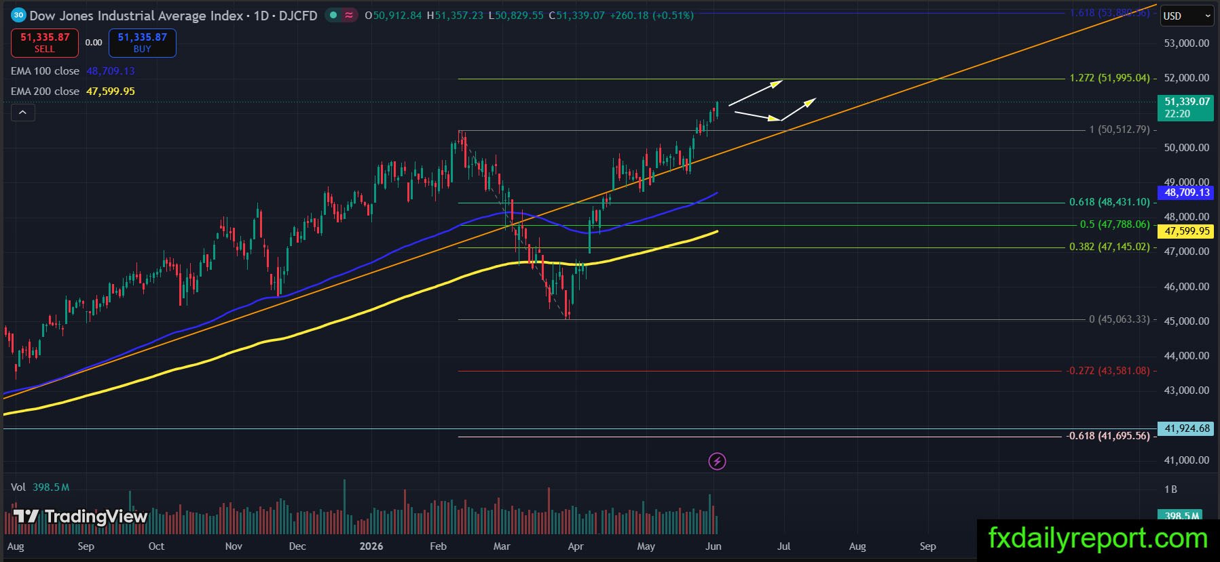
Task: Click the purple lightning bolt event icon
Action: (717, 462)
